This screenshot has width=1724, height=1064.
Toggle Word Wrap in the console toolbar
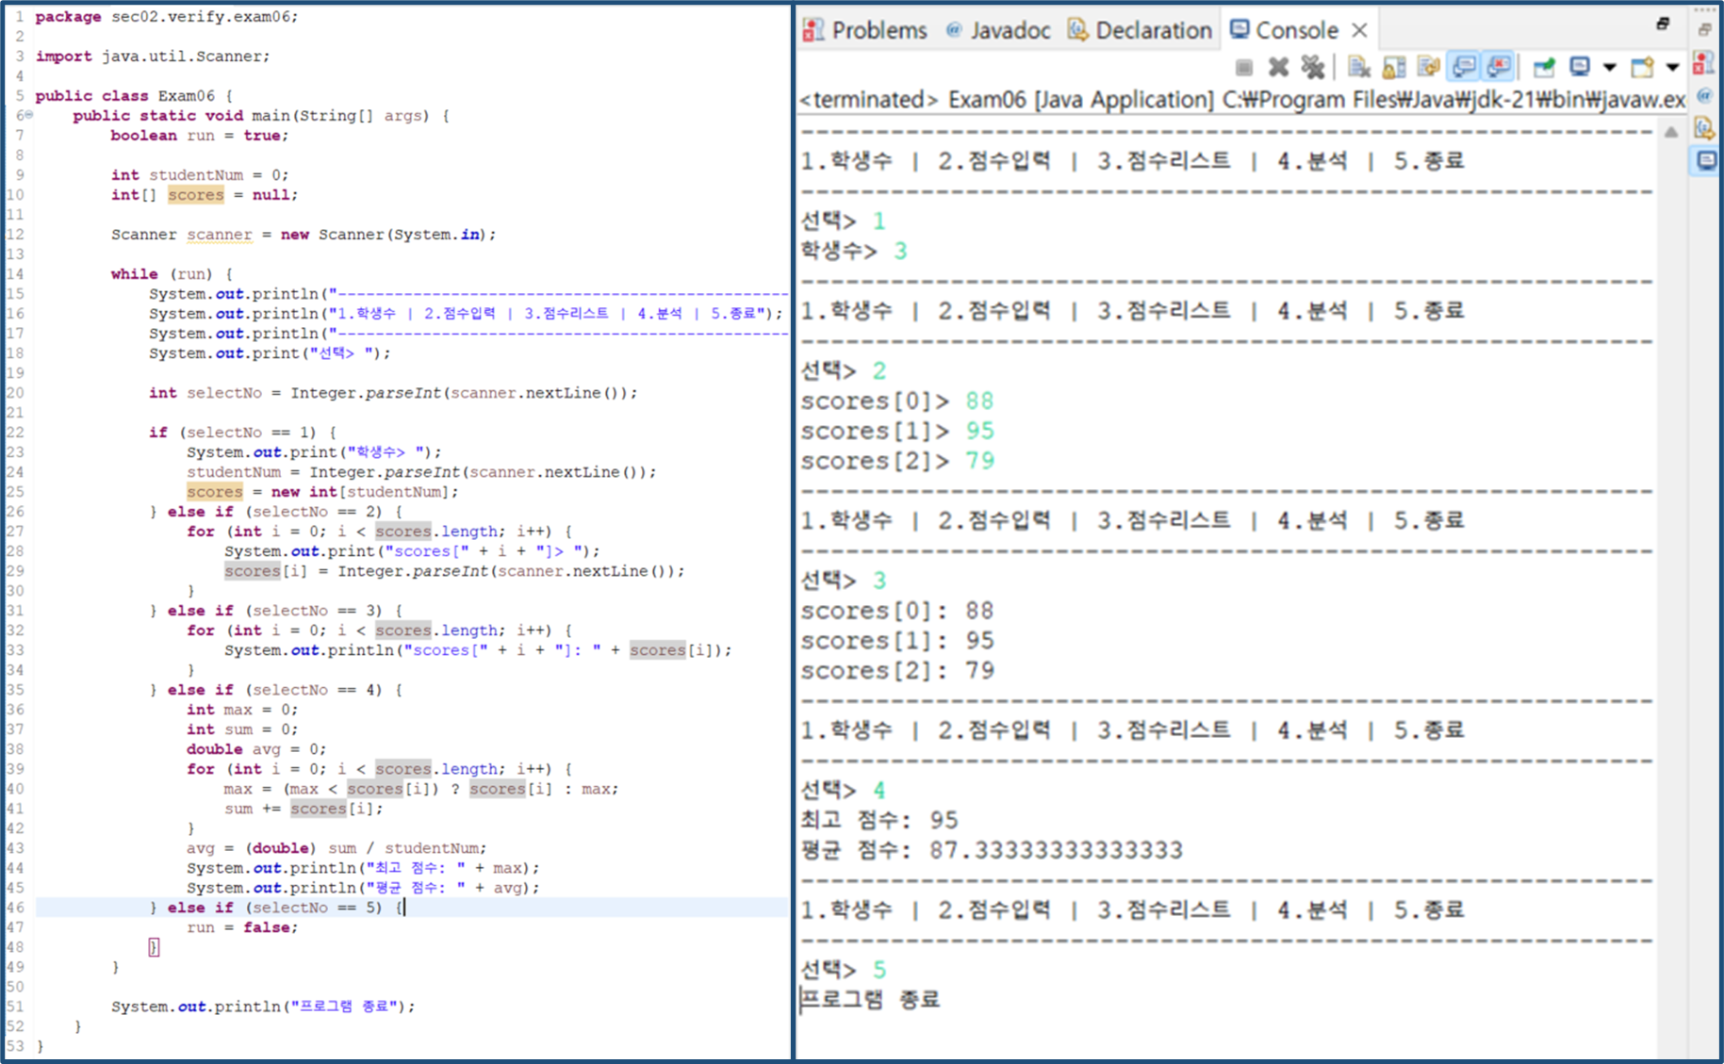tap(1428, 67)
